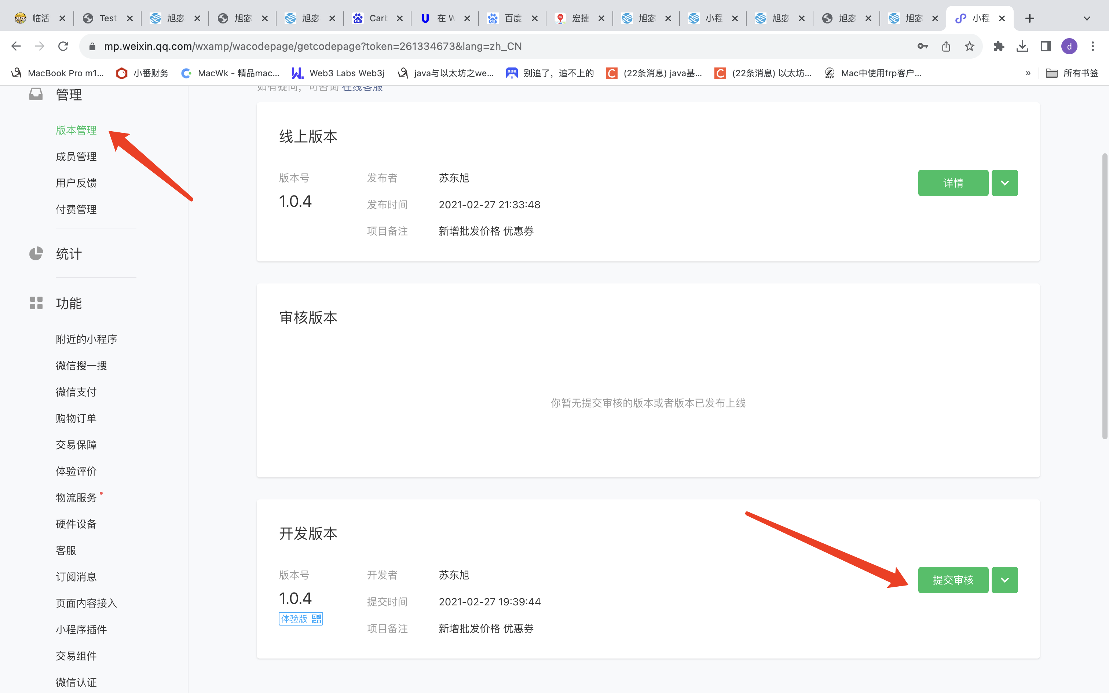Open 交易组件 in the sidebar
The width and height of the screenshot is (1109, 693).
76,656
